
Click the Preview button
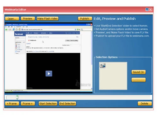[x=28, y=18]
